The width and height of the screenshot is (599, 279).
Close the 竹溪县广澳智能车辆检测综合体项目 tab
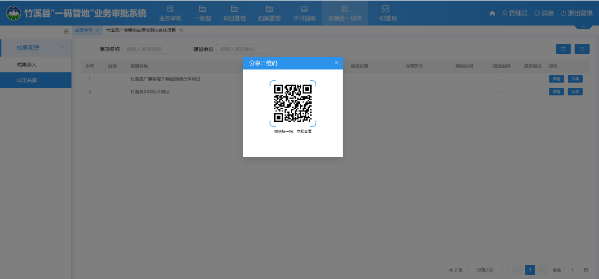coord(181,30)
